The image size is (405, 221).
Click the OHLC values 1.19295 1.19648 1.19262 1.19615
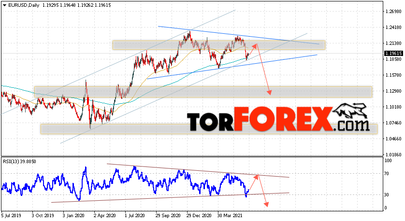click(x=77, y=5)
